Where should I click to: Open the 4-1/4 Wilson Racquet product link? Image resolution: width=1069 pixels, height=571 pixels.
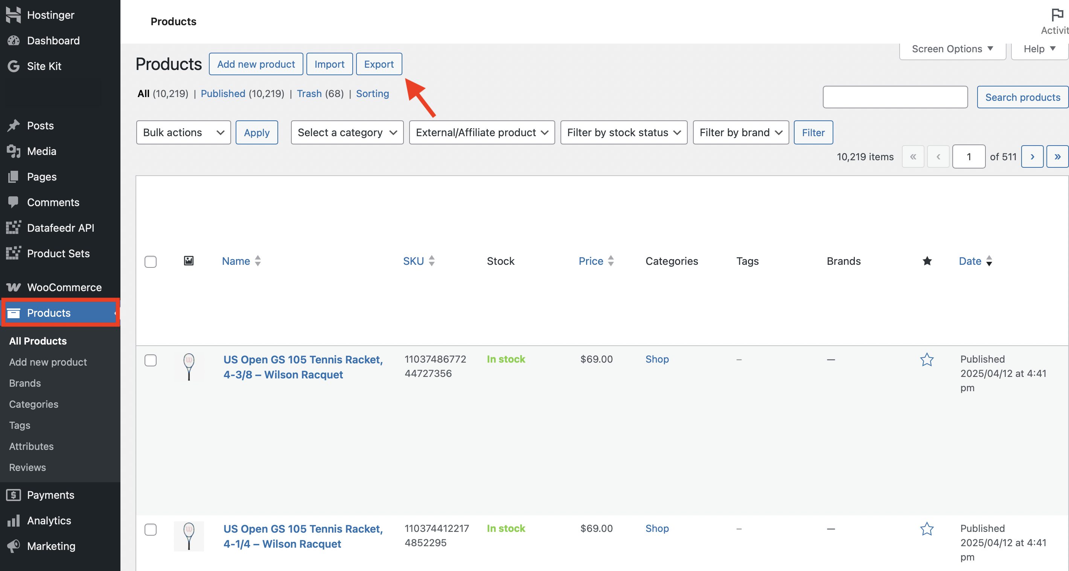tap(303, 536)
